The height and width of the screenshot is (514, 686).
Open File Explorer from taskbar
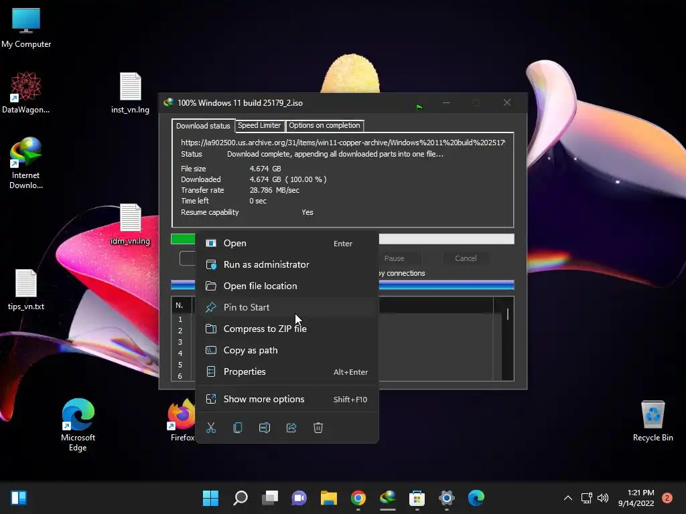[328, 498]
